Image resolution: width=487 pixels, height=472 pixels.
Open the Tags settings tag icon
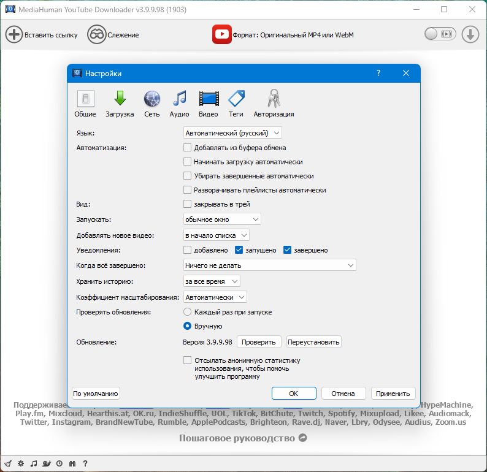pyautogui.click(x=236, y=98)
